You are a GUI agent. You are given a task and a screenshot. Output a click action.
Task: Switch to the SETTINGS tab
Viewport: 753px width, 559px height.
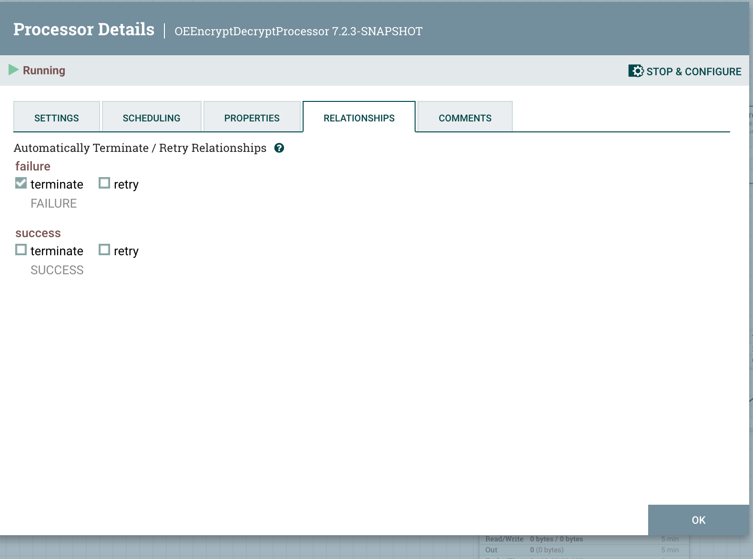57,118
